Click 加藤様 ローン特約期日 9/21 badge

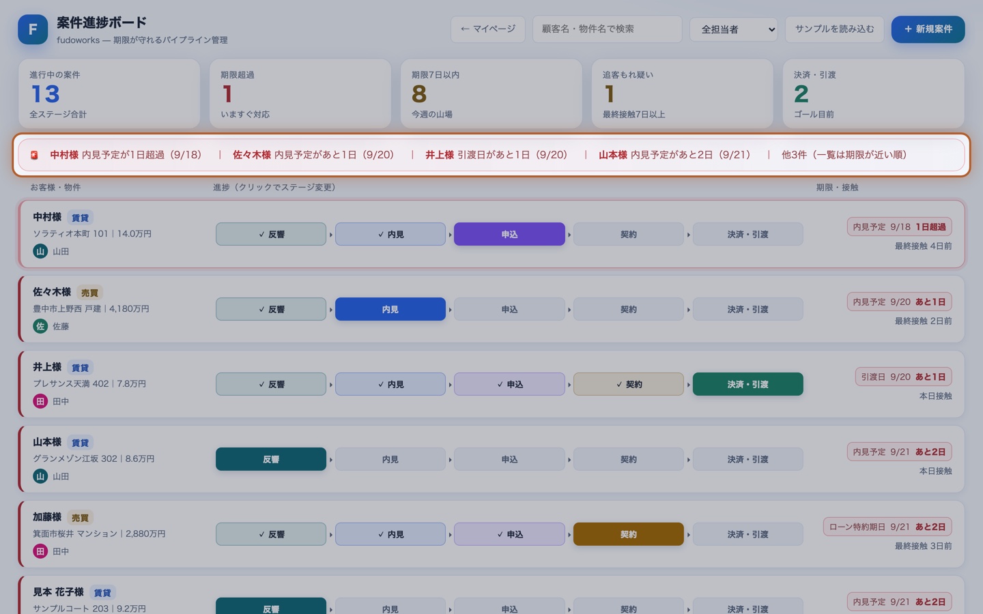tap(887, 527)
